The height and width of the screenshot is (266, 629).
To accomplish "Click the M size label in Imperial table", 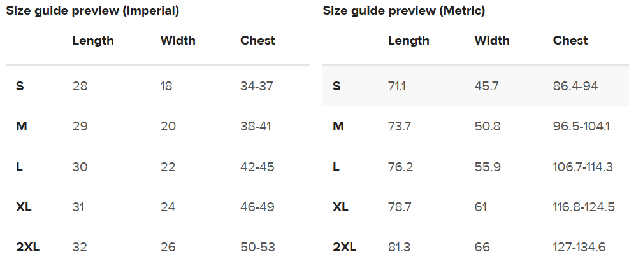I will [21, 127].
